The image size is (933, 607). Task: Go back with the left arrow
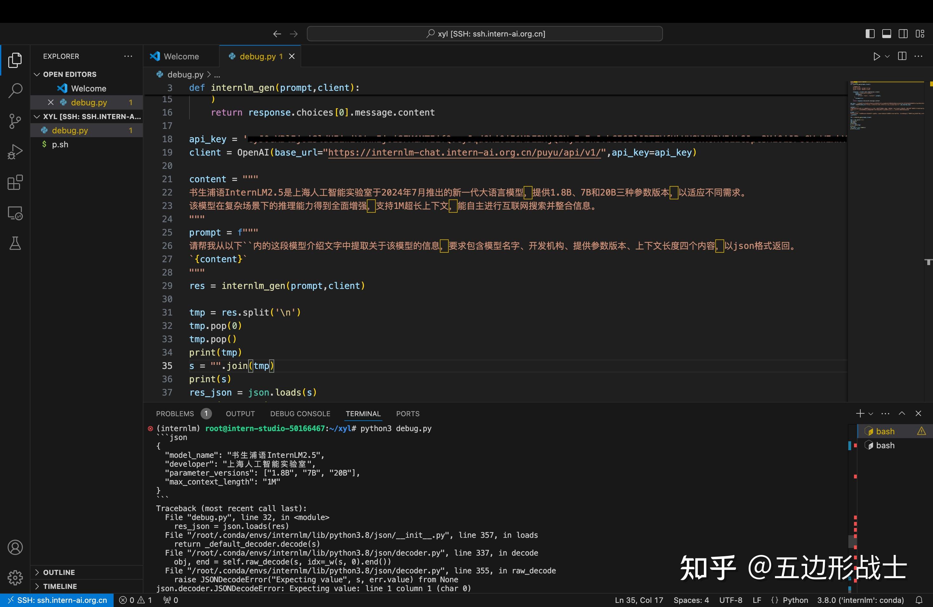click(x=277, y=34)
